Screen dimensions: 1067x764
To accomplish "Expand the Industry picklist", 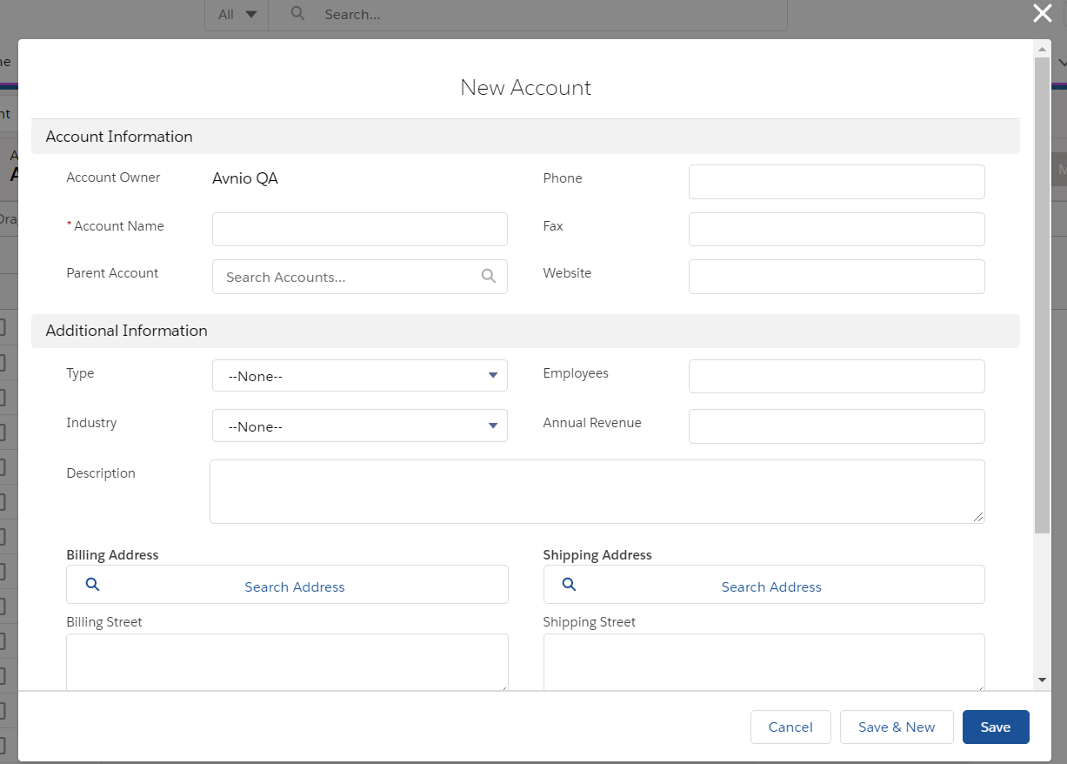I will click(x=359, y=426).
